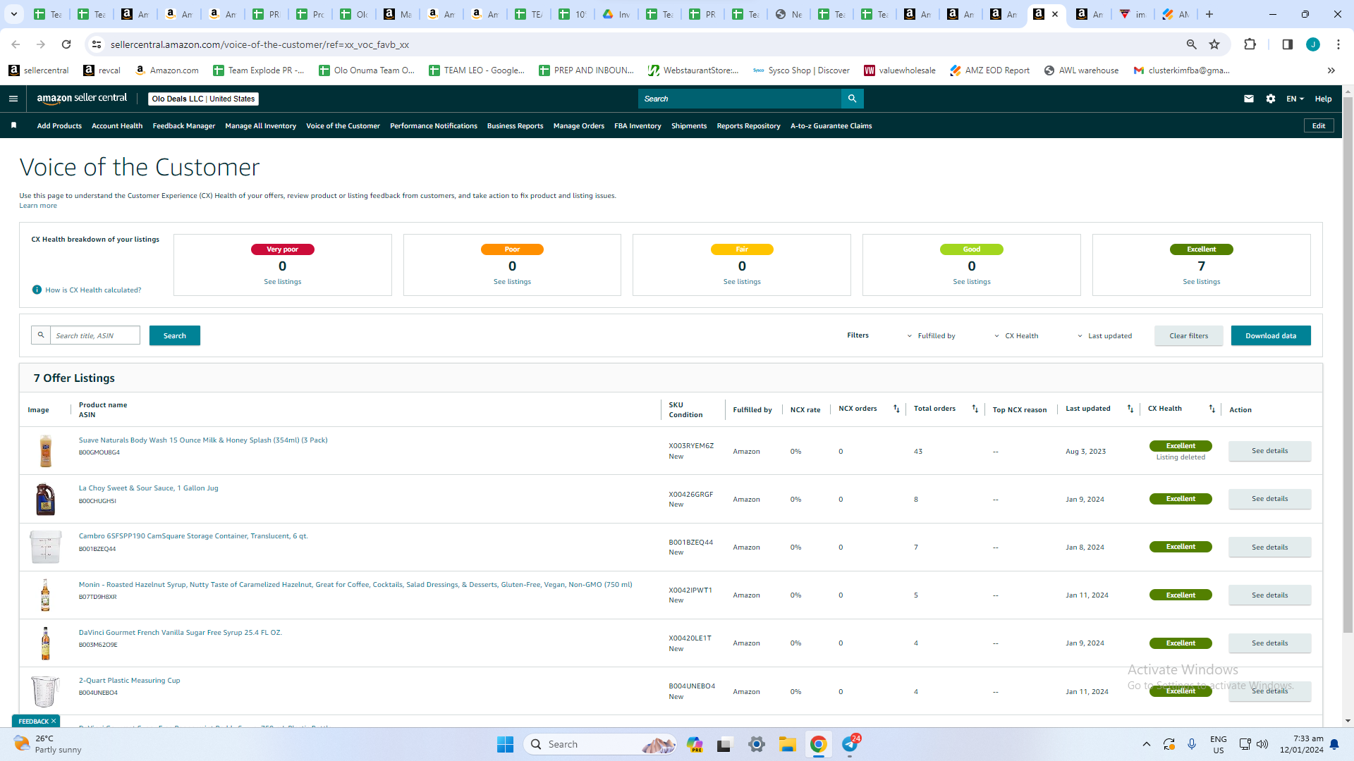
Task: Open the Help link in header
Action: point(1323,99)
